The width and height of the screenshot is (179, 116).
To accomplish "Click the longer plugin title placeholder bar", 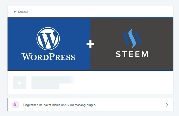I will coord(54,80).
